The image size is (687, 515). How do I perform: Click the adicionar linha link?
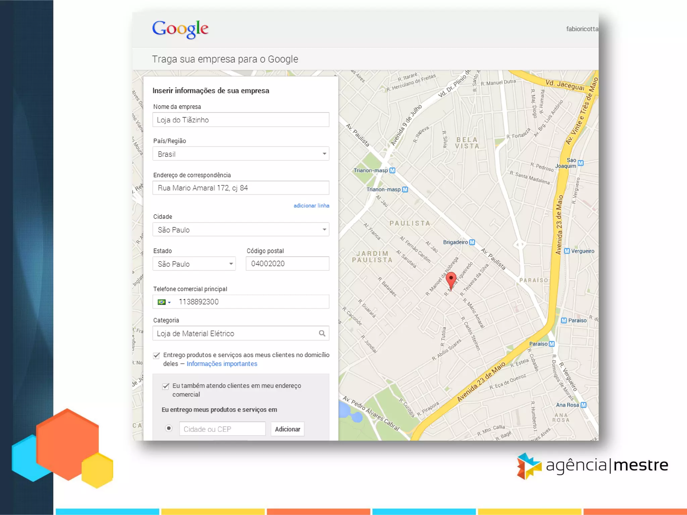pyautogui.click(x=311, y=206)
